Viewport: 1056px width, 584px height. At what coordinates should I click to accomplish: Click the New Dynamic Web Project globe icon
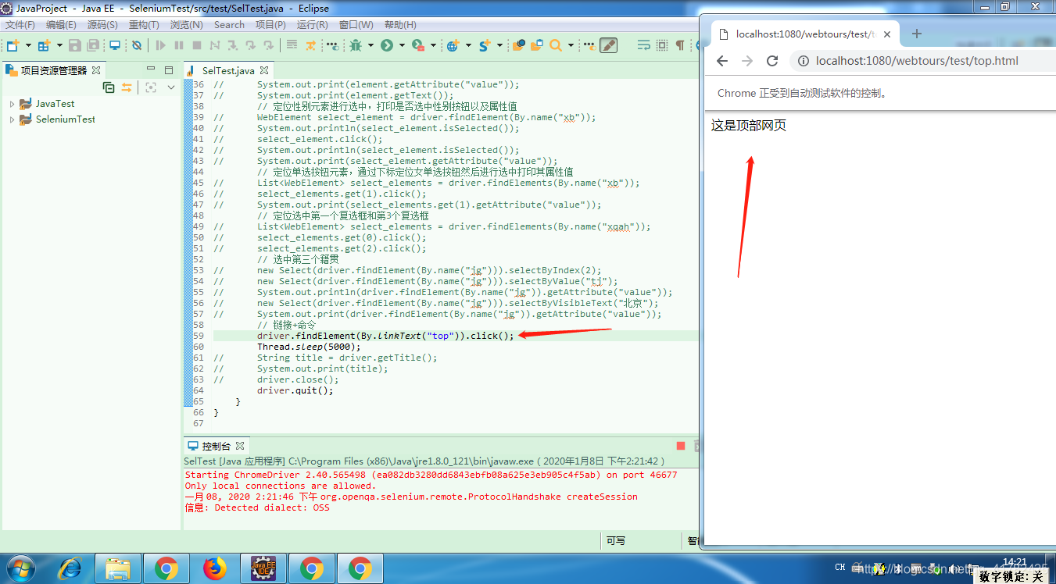click(x=453, y=45)
